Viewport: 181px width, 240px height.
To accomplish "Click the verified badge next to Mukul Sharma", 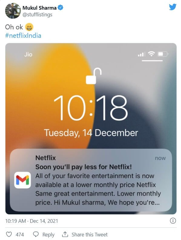I will (61, 8).
